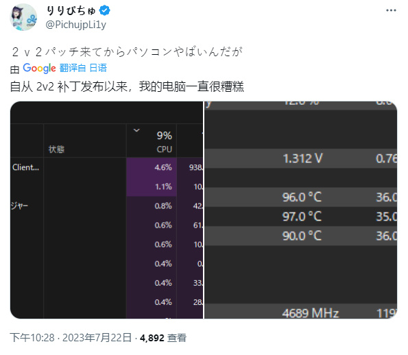Click the Google logo in translation line
Viewport: 408px width, 355px height.
click(39, 68)
